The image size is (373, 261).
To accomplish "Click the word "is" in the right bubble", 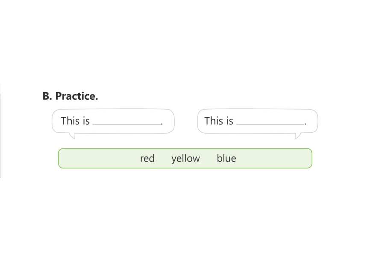I will pyautogui.click(x=229, y=121).
